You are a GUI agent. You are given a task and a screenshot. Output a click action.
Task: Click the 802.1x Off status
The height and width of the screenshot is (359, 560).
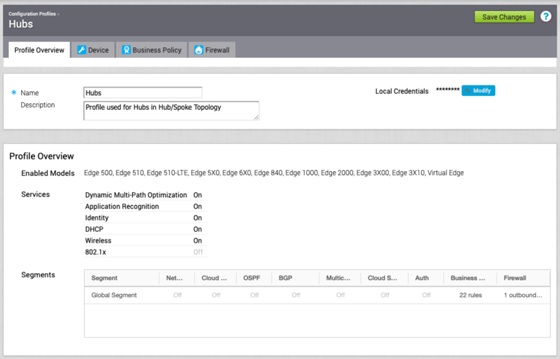tap(198, 252)
